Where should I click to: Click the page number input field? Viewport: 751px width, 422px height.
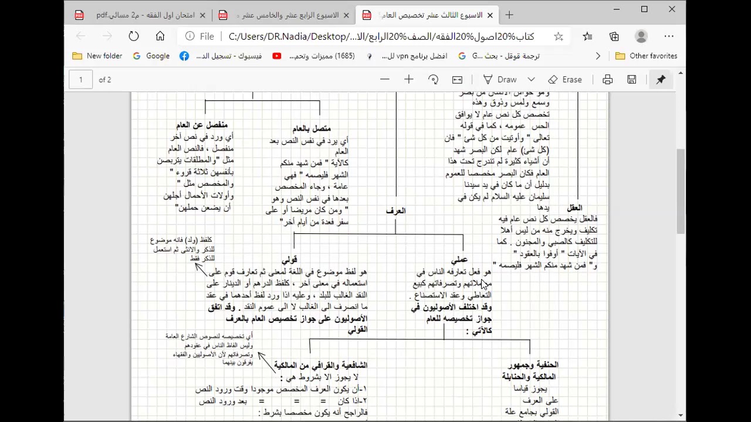tap(81, 80)
